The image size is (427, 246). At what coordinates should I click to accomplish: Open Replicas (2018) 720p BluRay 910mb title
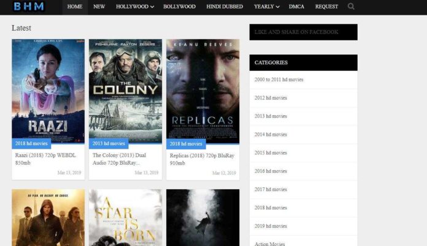pos(202,159)
